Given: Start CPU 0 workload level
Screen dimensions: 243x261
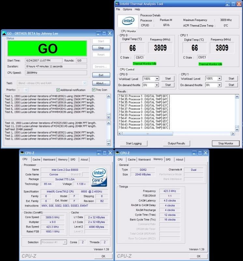Looking at the screenshot, I should [x=168, y=79].
